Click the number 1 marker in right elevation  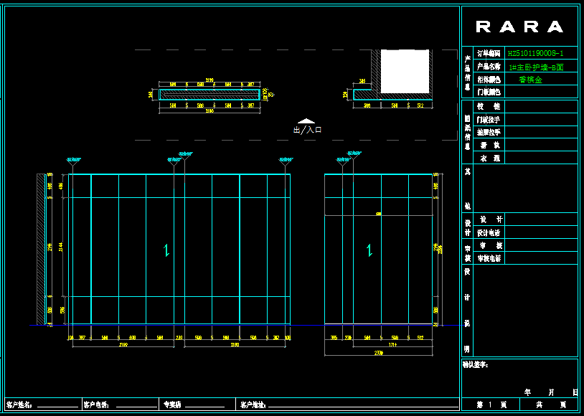[x=369, y=250]
